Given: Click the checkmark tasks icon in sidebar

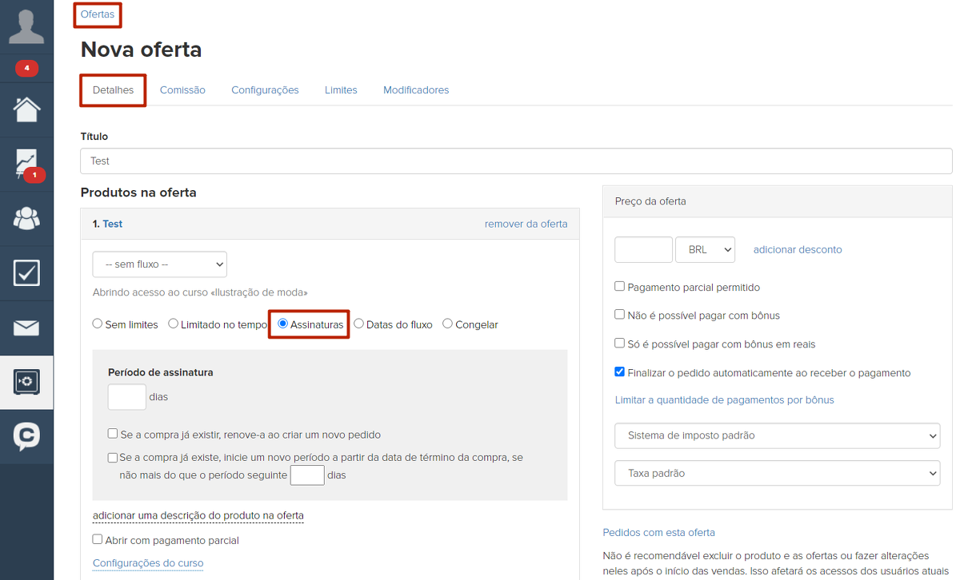Looking at the screenshot, I should 26,272.
